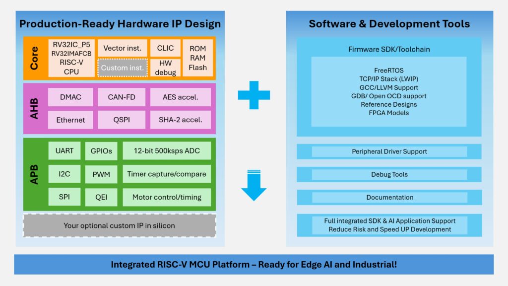Select the Motor control/timing block
Image resolution: width=508 pixels, height=286 pixels.
click(x=167, y=197)
